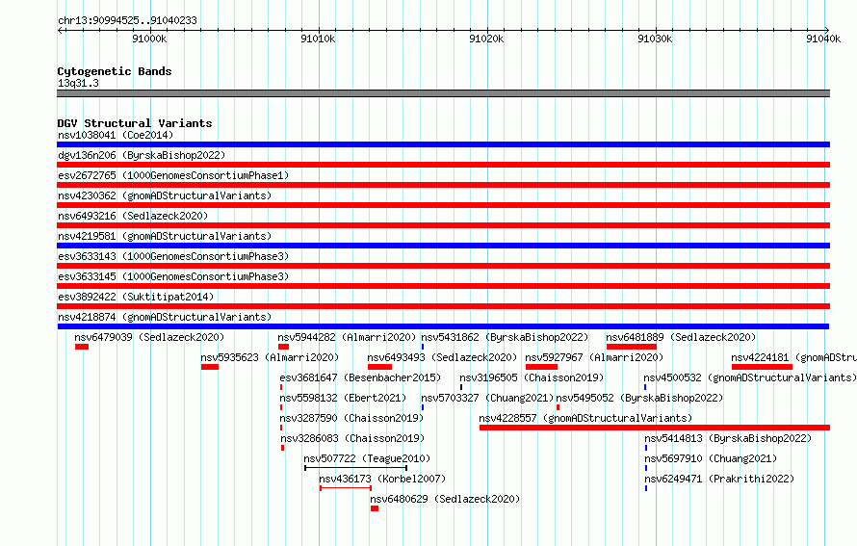Viewport: 857px width, 546px height.
Task: Click the 91030k ruler position
Action: coord(655,39)
